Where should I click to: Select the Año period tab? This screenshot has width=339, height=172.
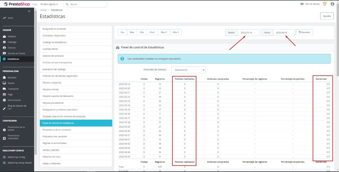[x=142, y=32]
